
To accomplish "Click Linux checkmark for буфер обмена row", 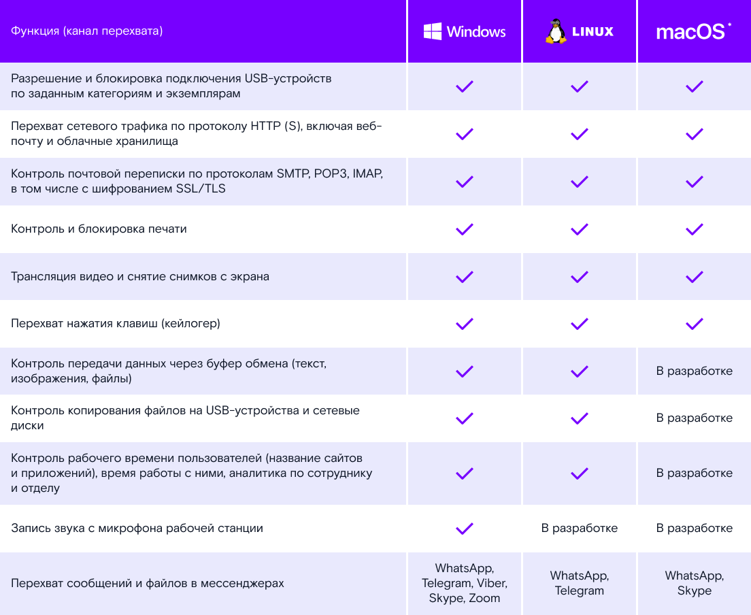I will [x=579, y=371].
